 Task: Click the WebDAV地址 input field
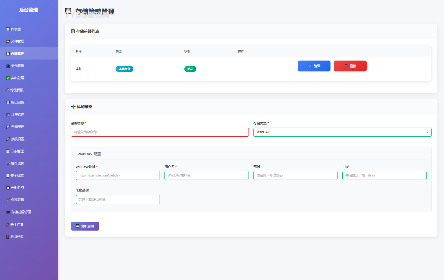(118, 175)
